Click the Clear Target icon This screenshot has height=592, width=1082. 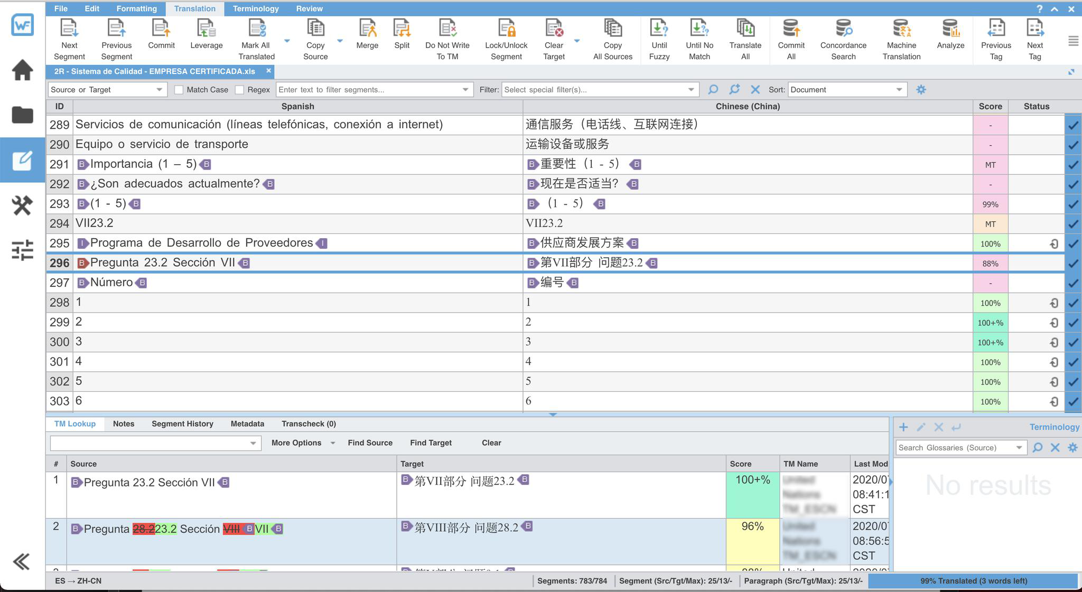coord(554,28)
